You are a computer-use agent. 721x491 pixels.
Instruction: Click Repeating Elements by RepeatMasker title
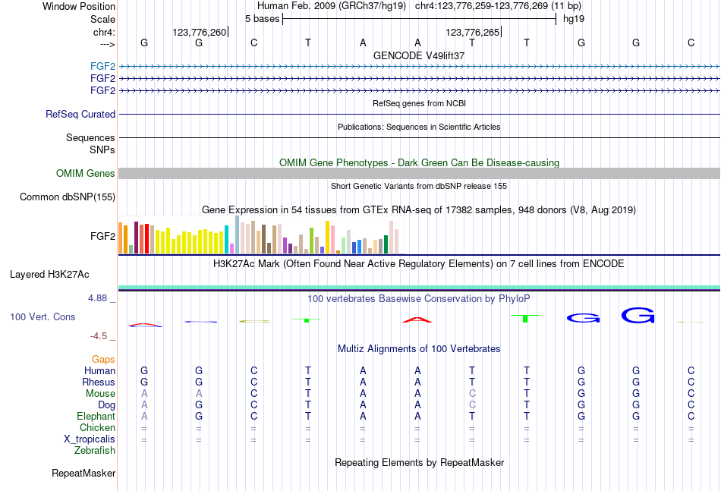(419, 462)
